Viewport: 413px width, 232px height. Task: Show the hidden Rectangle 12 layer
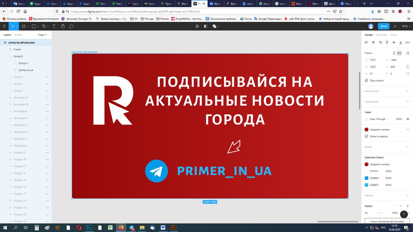(x=47, y=98)
